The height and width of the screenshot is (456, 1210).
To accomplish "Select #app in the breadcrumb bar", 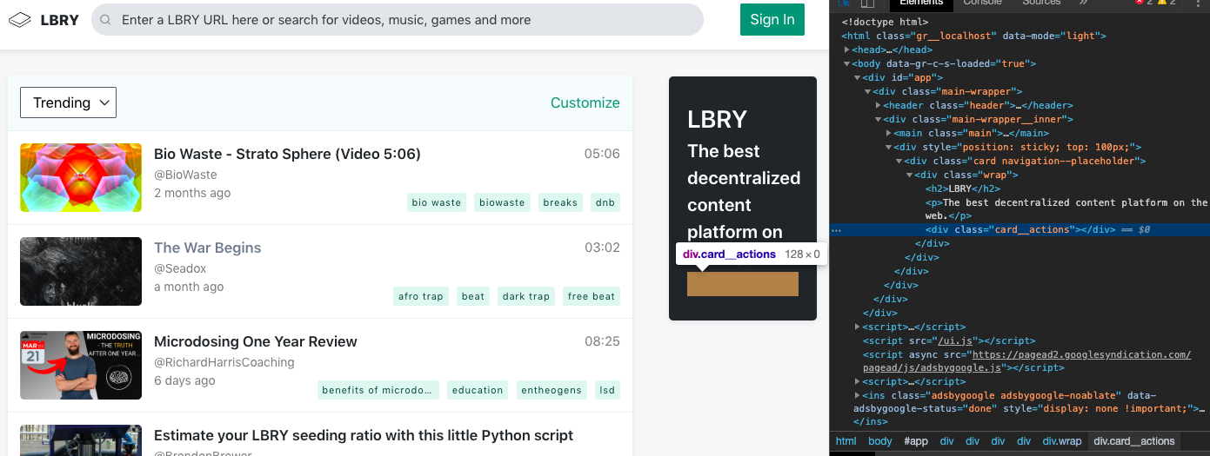I will point(916,441).
